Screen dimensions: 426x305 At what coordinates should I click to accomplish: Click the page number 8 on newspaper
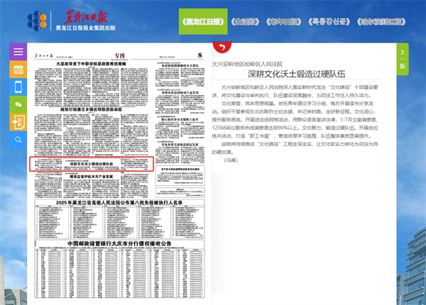tap(200, 55)
